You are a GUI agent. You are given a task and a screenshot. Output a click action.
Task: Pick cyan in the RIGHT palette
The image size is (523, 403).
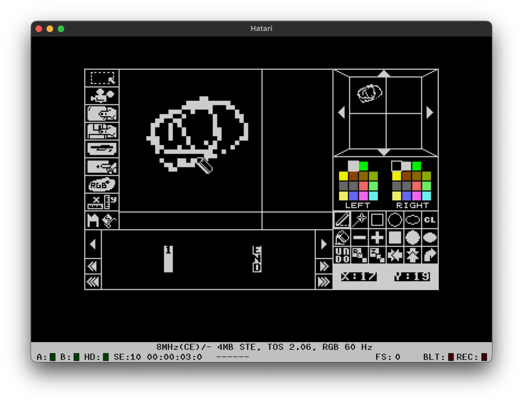[x=427, y=196]
